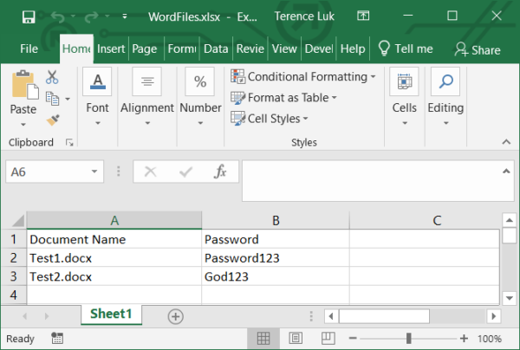
Task: Select the 'Document Name' cell
Action: pos(114,239)
